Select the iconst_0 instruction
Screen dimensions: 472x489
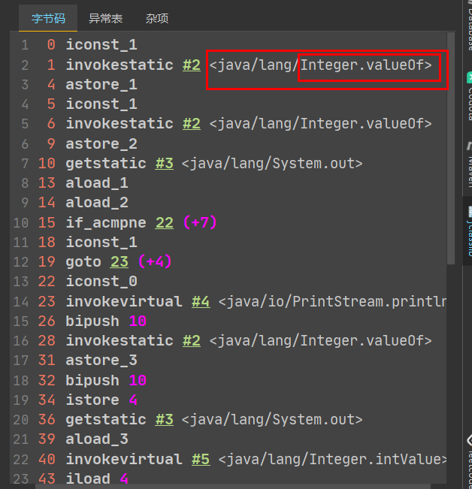coord(101,281)
